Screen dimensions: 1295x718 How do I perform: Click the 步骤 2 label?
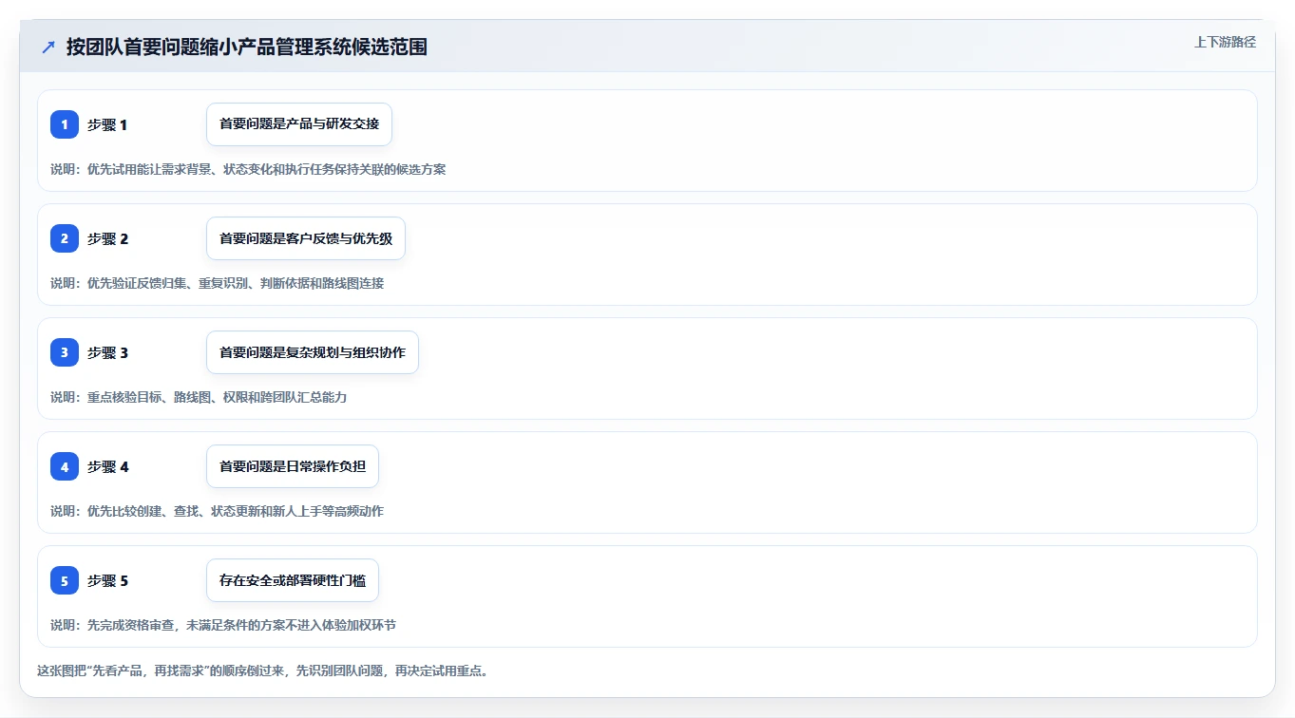[107, 238]
